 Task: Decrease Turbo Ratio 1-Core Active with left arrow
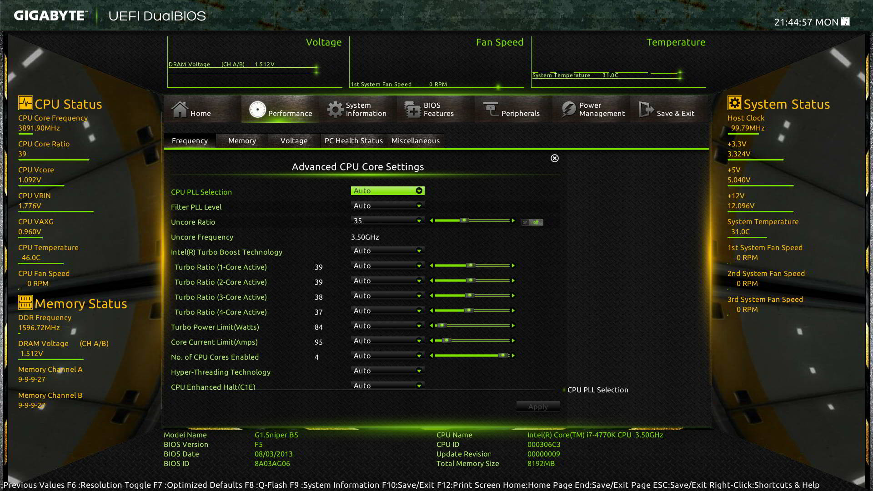(x=431, y=266)
